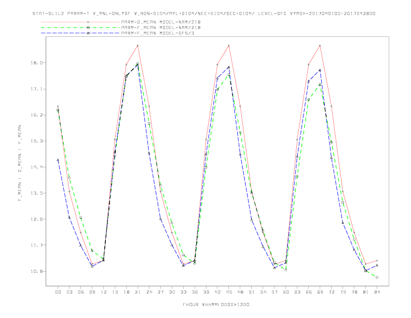
Task: Click x-axis forecast hour label 51
Action: [252, 292]
